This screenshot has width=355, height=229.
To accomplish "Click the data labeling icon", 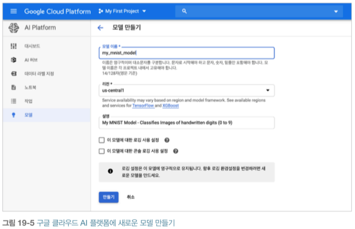I will pyautogui.click(x=14, y=73).
